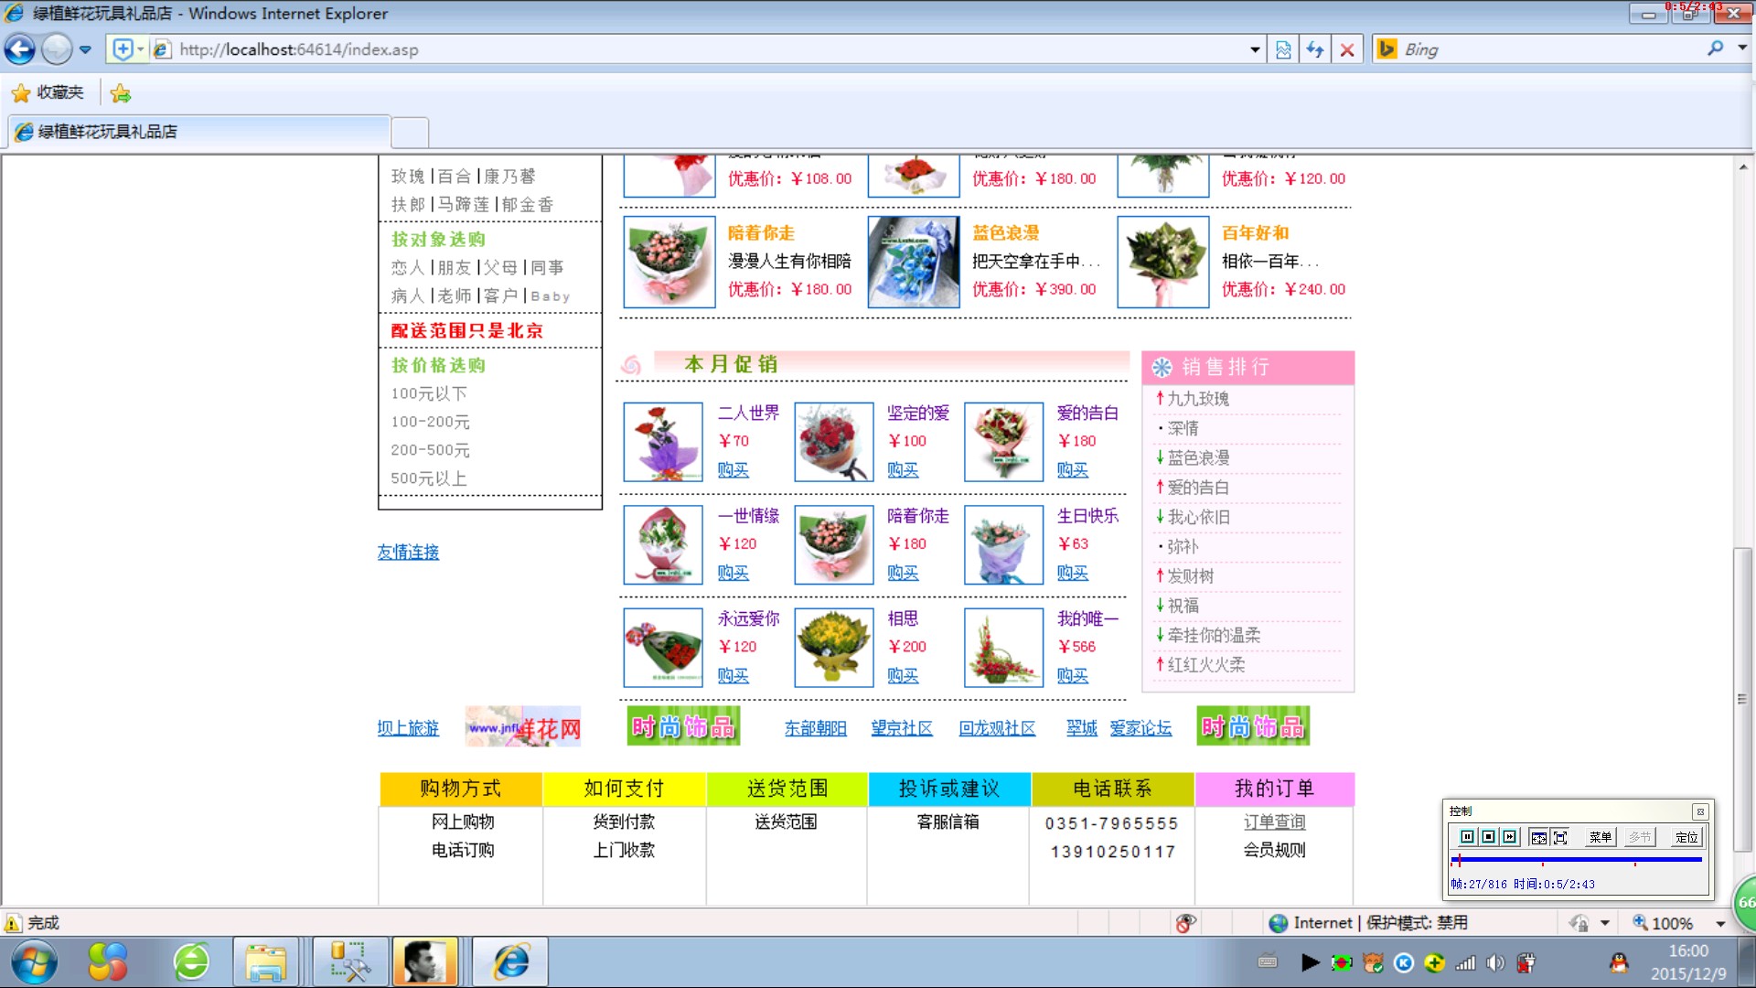1756x988 pixels.
Task: Open the status bar protected mode dropdown arrow
Action: [x=1604, y=923]
